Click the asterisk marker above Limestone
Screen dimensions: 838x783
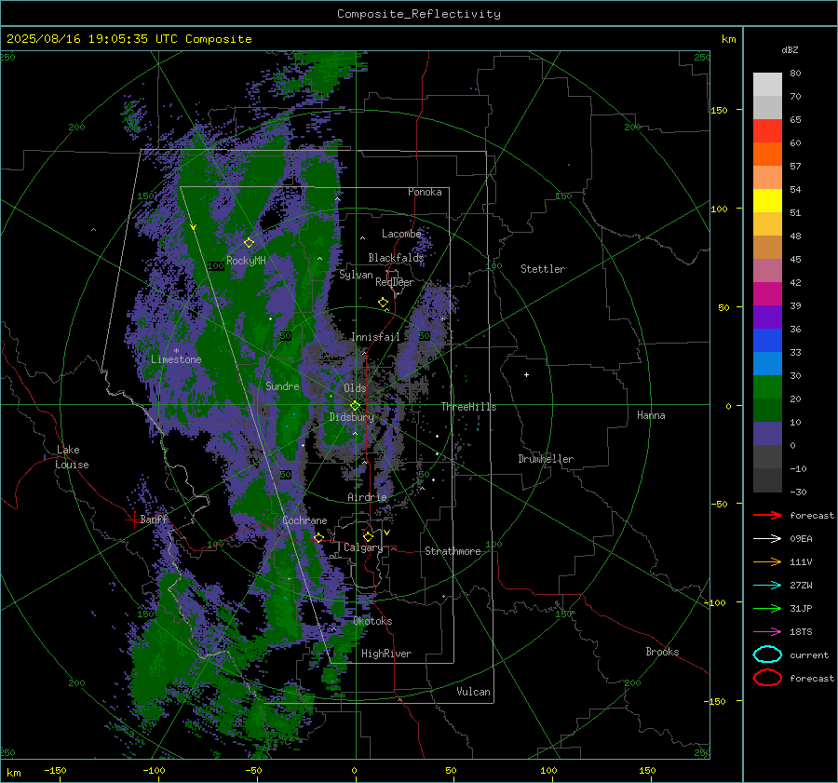pyautogui.click(x=176, y=351)
